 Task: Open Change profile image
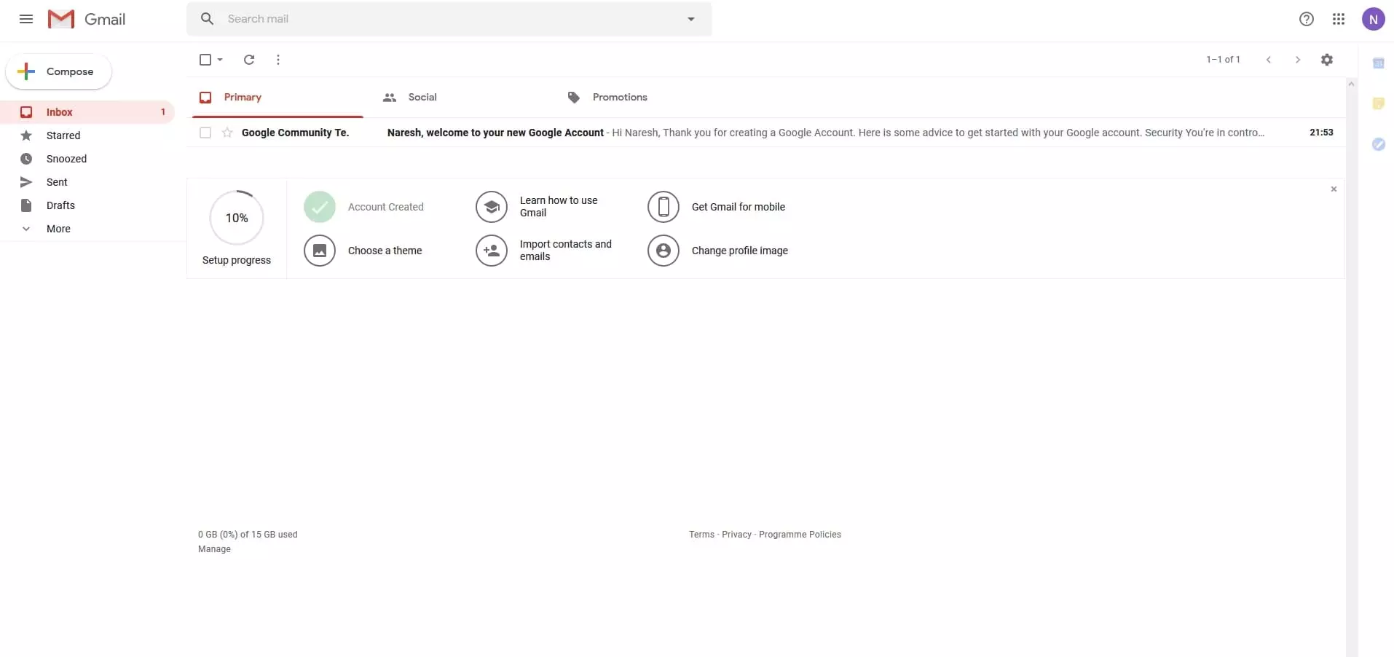point(740,251)
